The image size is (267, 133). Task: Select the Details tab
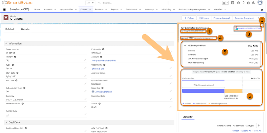pyautogui.click(x=25, y=29)
